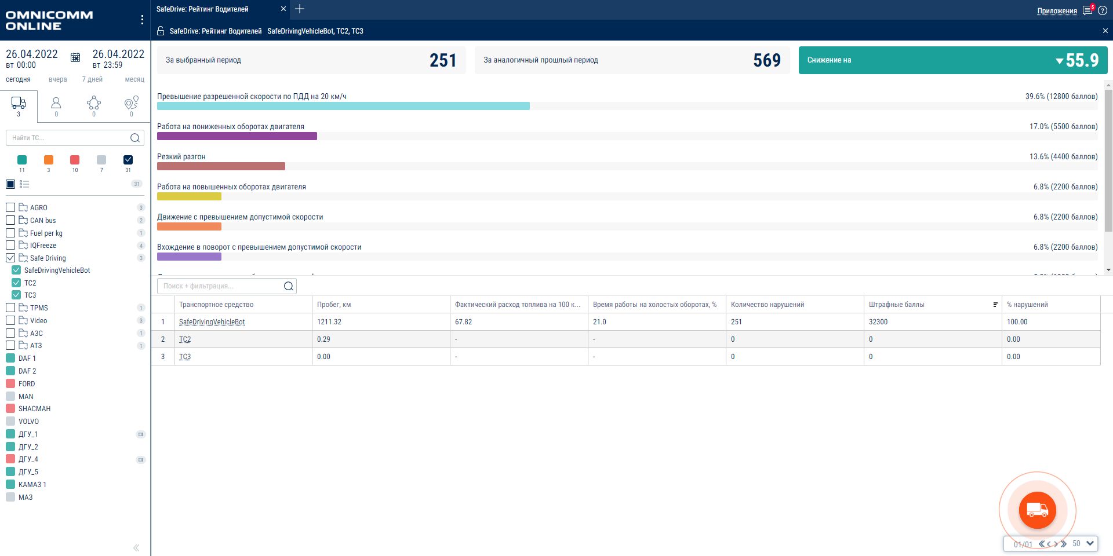Switch to list view icon in the vehicle panel

pos(24,184)
